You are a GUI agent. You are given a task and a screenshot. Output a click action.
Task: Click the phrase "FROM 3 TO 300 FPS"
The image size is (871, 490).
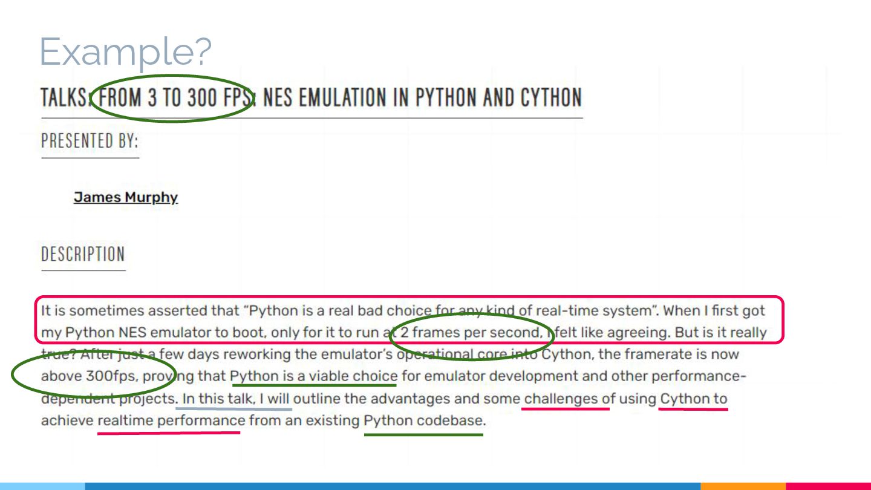[x=175, y=97]
